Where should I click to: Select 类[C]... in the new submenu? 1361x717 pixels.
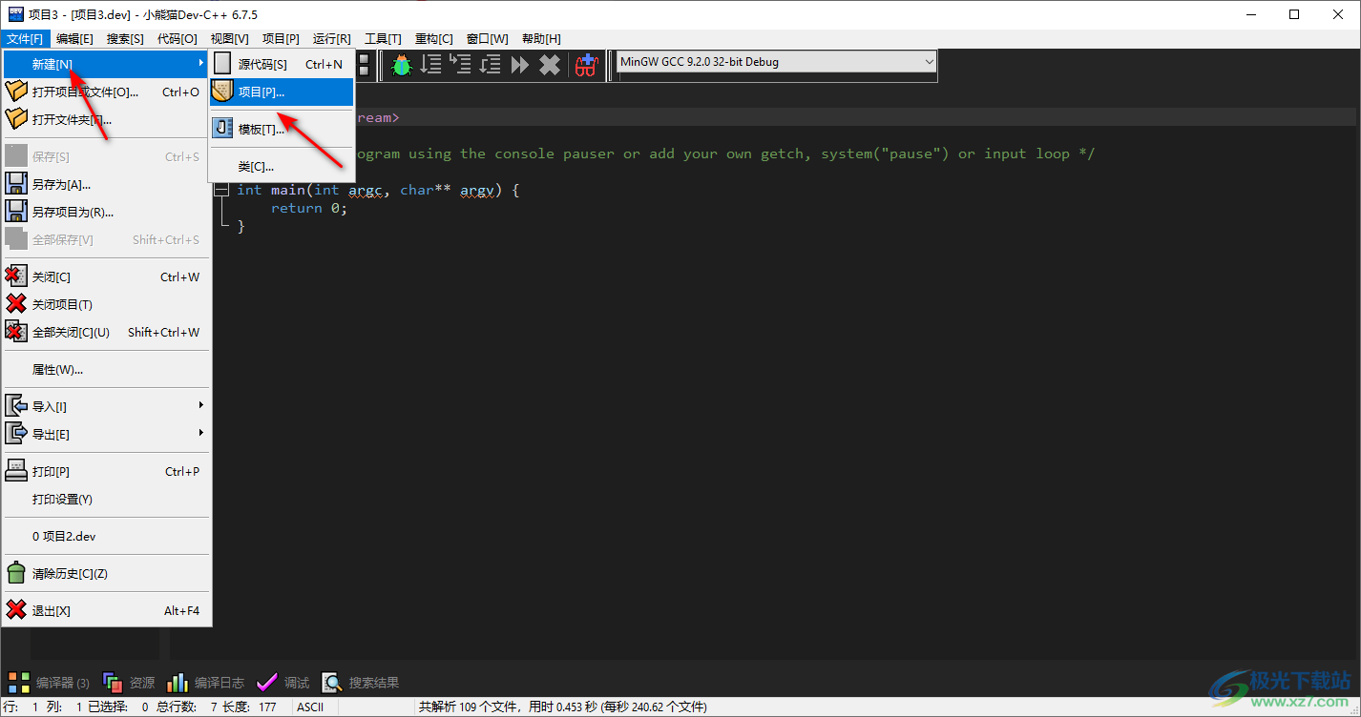click(282, 166)
